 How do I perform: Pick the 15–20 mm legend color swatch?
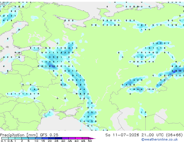point(45,138)
